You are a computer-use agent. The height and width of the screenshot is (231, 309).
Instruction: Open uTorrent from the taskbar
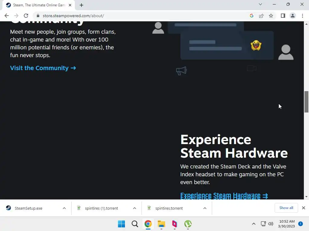pyautogui.click(x=188, y=224)
